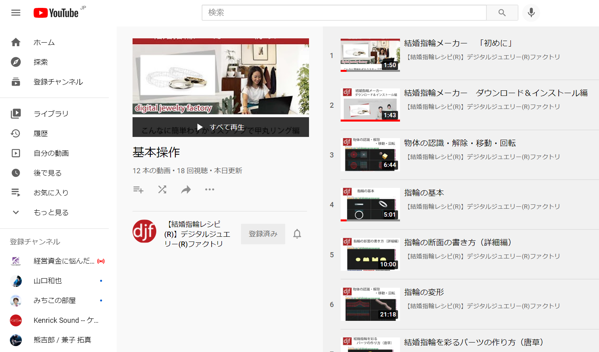Open 山口和也 subscription channel name
599x352 pixels.
point(47,281)
